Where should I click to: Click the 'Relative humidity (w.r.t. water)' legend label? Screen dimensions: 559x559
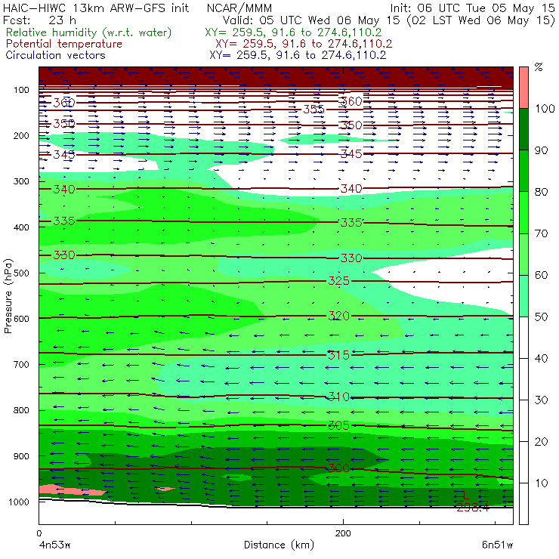click(89, 32)
